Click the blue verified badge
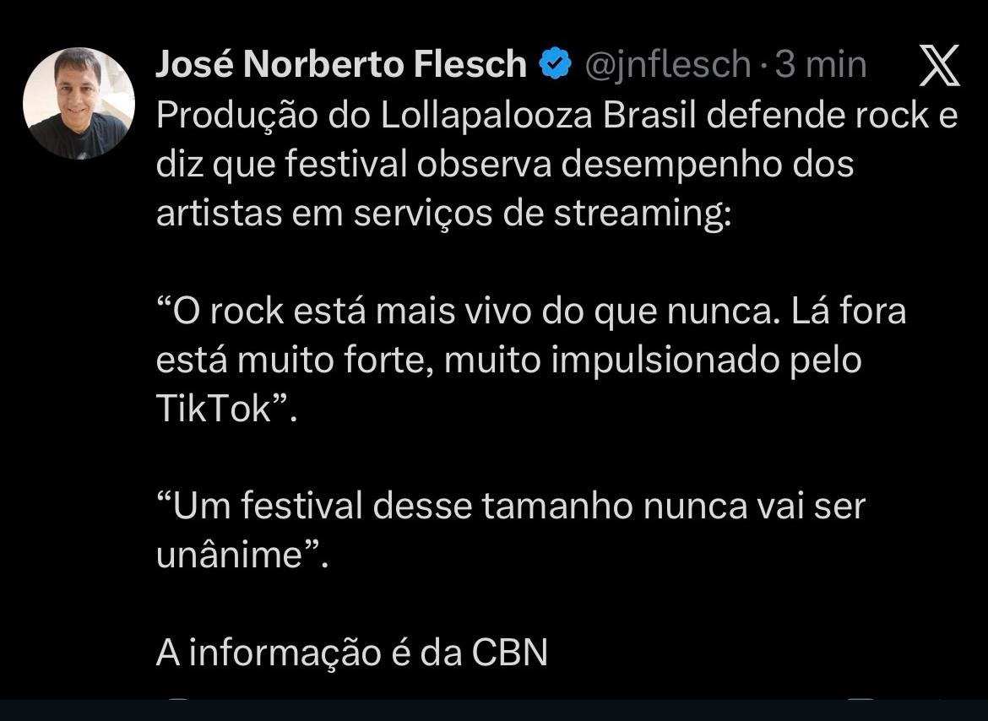Image resolution: width=988 pixels, height=721 pixels. (555, 65)
